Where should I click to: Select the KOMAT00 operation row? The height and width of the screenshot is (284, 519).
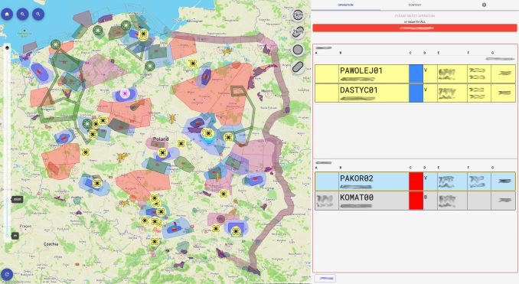415,201
